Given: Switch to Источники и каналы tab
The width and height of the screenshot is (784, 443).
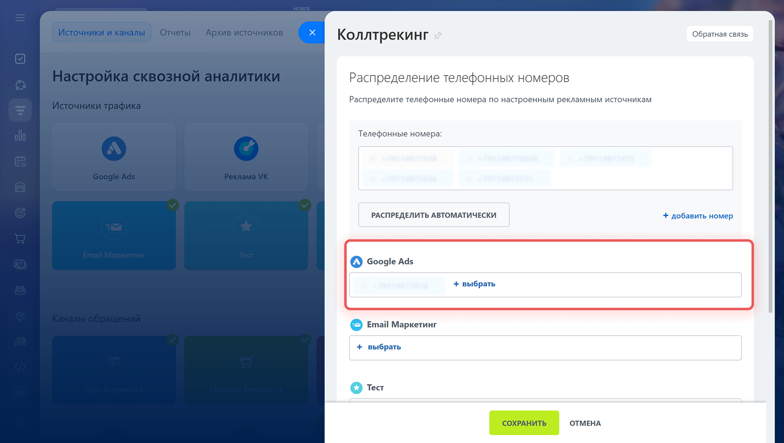Looking at the screenshot, I should (x=102, y=32).
